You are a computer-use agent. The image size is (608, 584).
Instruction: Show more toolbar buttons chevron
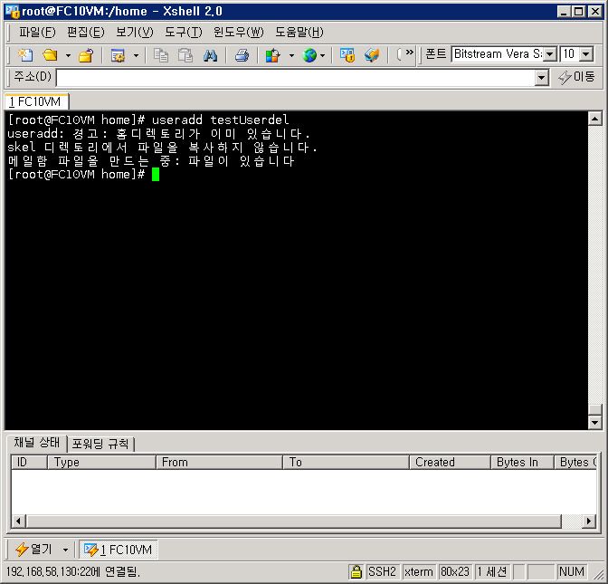point(410,52)
